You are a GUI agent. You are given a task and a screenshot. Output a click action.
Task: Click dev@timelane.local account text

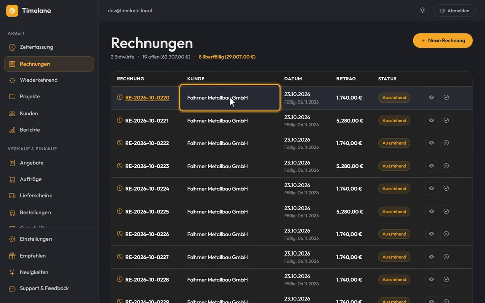[130, 11]
